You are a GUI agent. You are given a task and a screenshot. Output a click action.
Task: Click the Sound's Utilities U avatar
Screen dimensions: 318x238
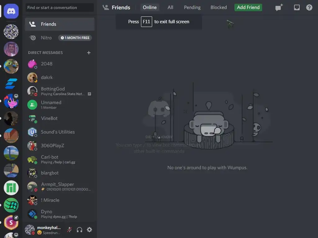[32, 132]
